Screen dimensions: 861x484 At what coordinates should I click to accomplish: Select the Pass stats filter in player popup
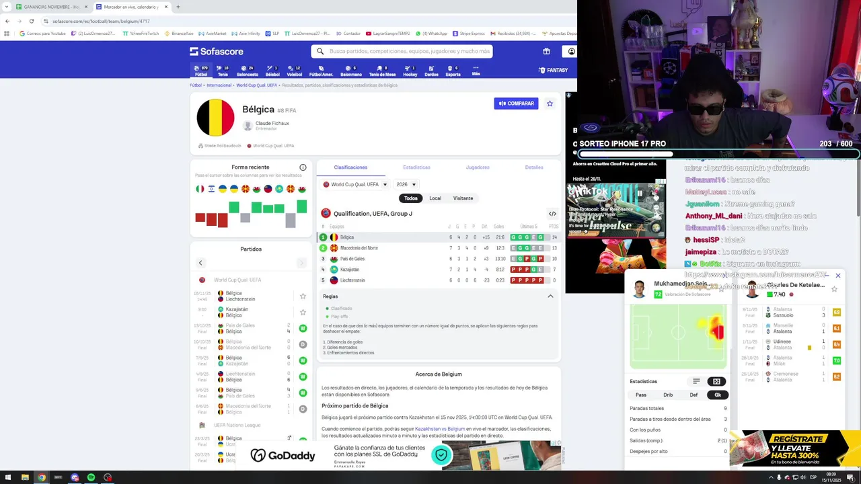(641, 395)
